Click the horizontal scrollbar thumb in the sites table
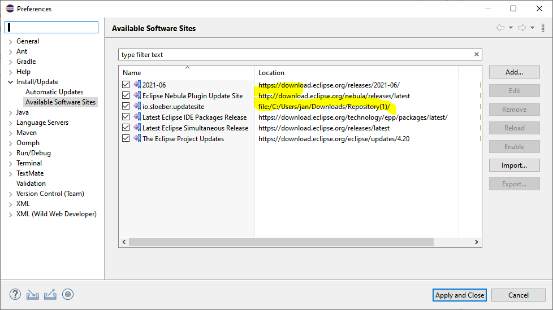The width and height of the screenshot is (553, 310). pos(281,242)
